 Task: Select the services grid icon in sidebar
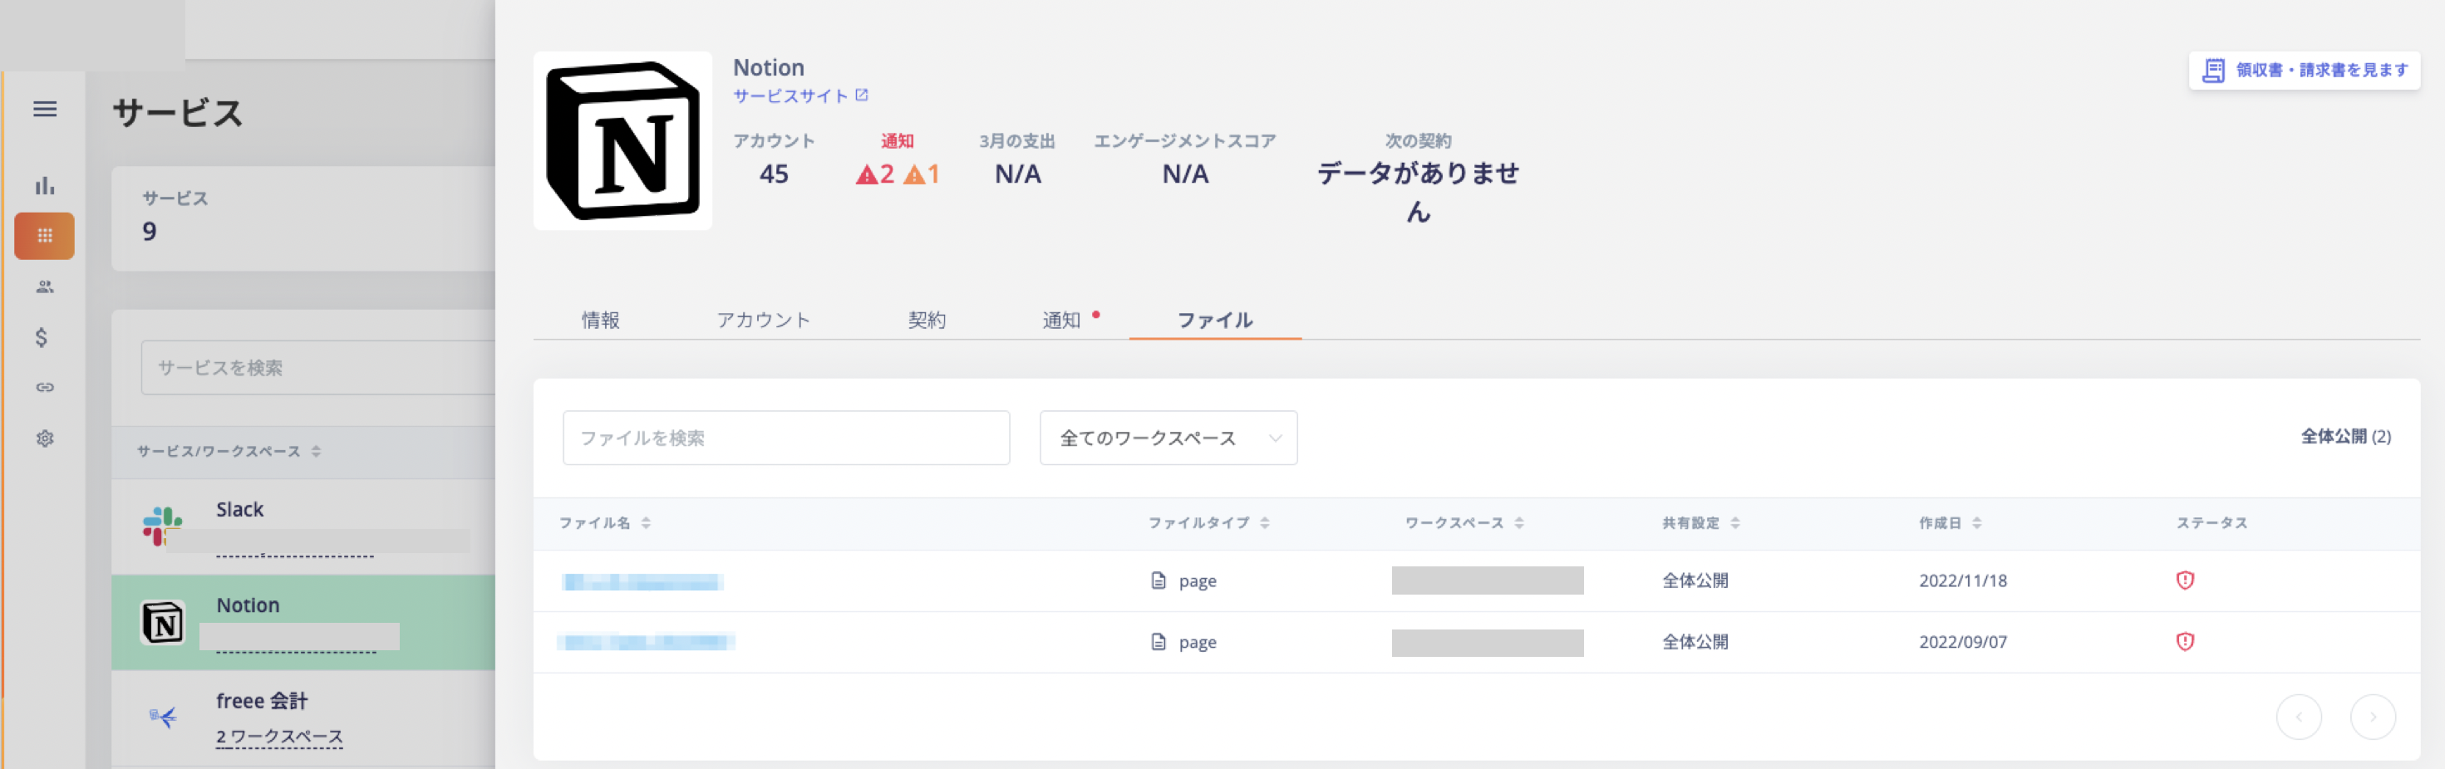(45, 235)
